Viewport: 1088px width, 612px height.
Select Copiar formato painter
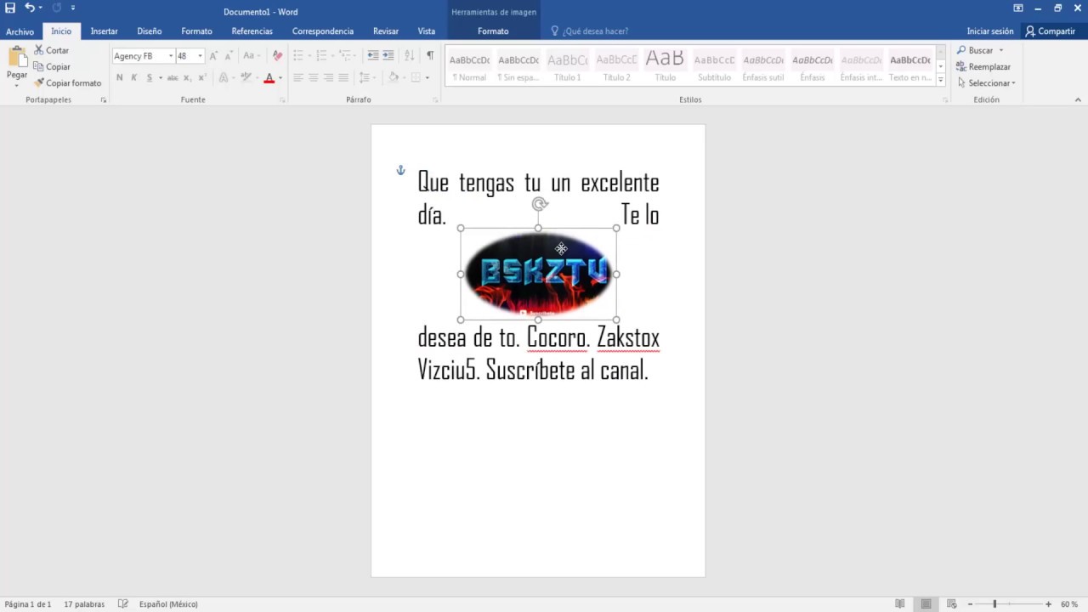coord(67,82)
